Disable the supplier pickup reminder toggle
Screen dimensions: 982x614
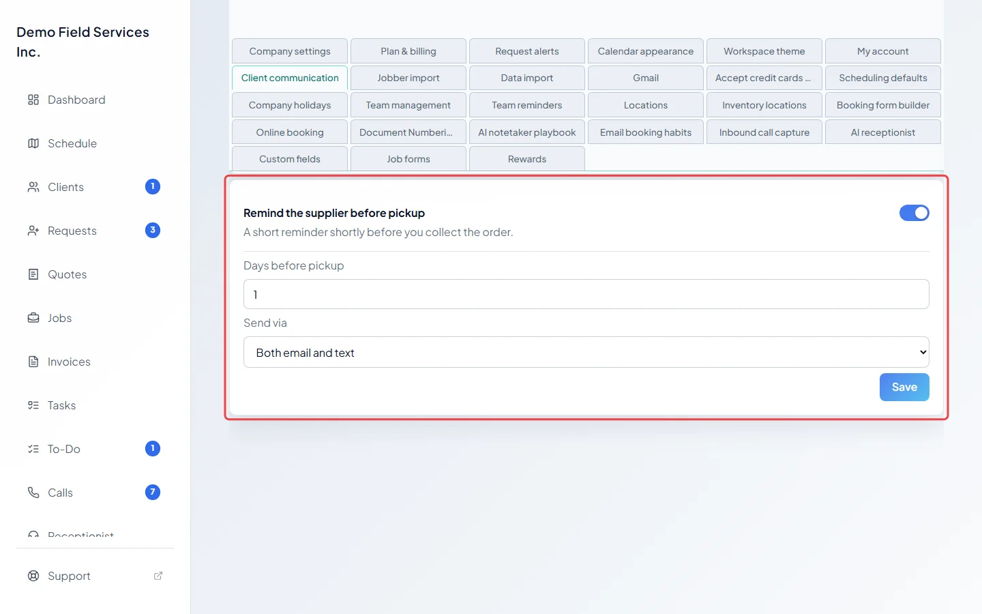914,213
